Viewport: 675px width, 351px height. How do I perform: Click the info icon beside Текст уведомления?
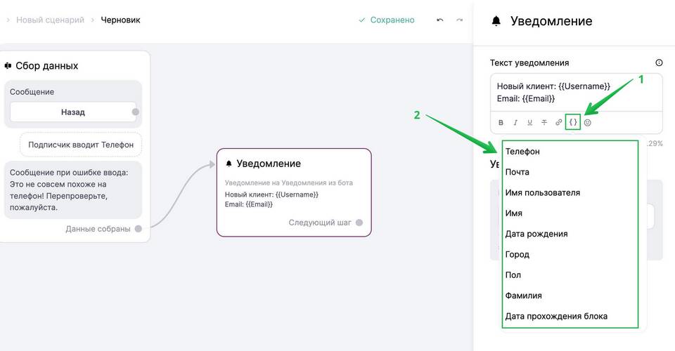point(659,62)
